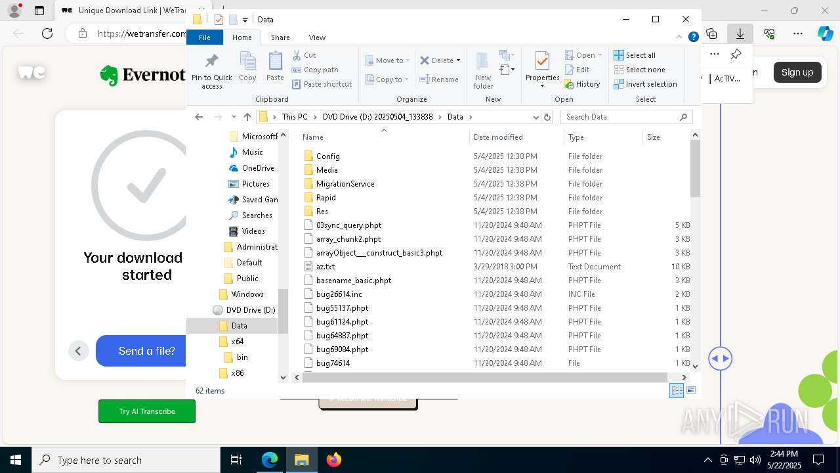Image resolution: width=840 pixels, height=473 pixels.
Task: Open recent locations dropdown arrow
Action: pos(234,117)
